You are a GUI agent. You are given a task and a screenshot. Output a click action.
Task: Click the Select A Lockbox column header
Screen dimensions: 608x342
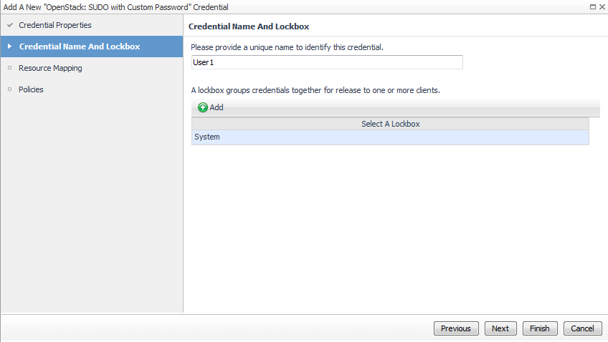pyautogui.click(x=390, y=124)
